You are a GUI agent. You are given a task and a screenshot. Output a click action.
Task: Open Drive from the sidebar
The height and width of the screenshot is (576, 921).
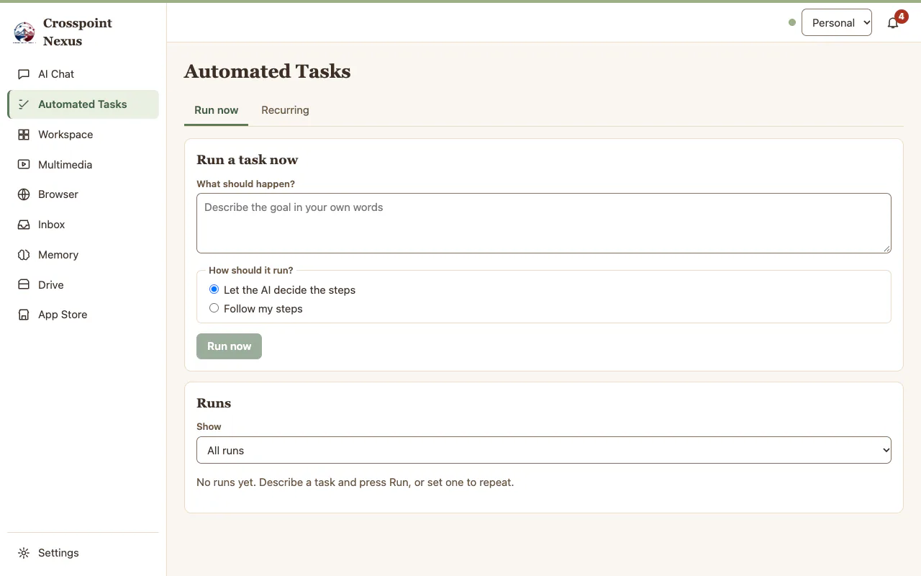tap(83, 285)
